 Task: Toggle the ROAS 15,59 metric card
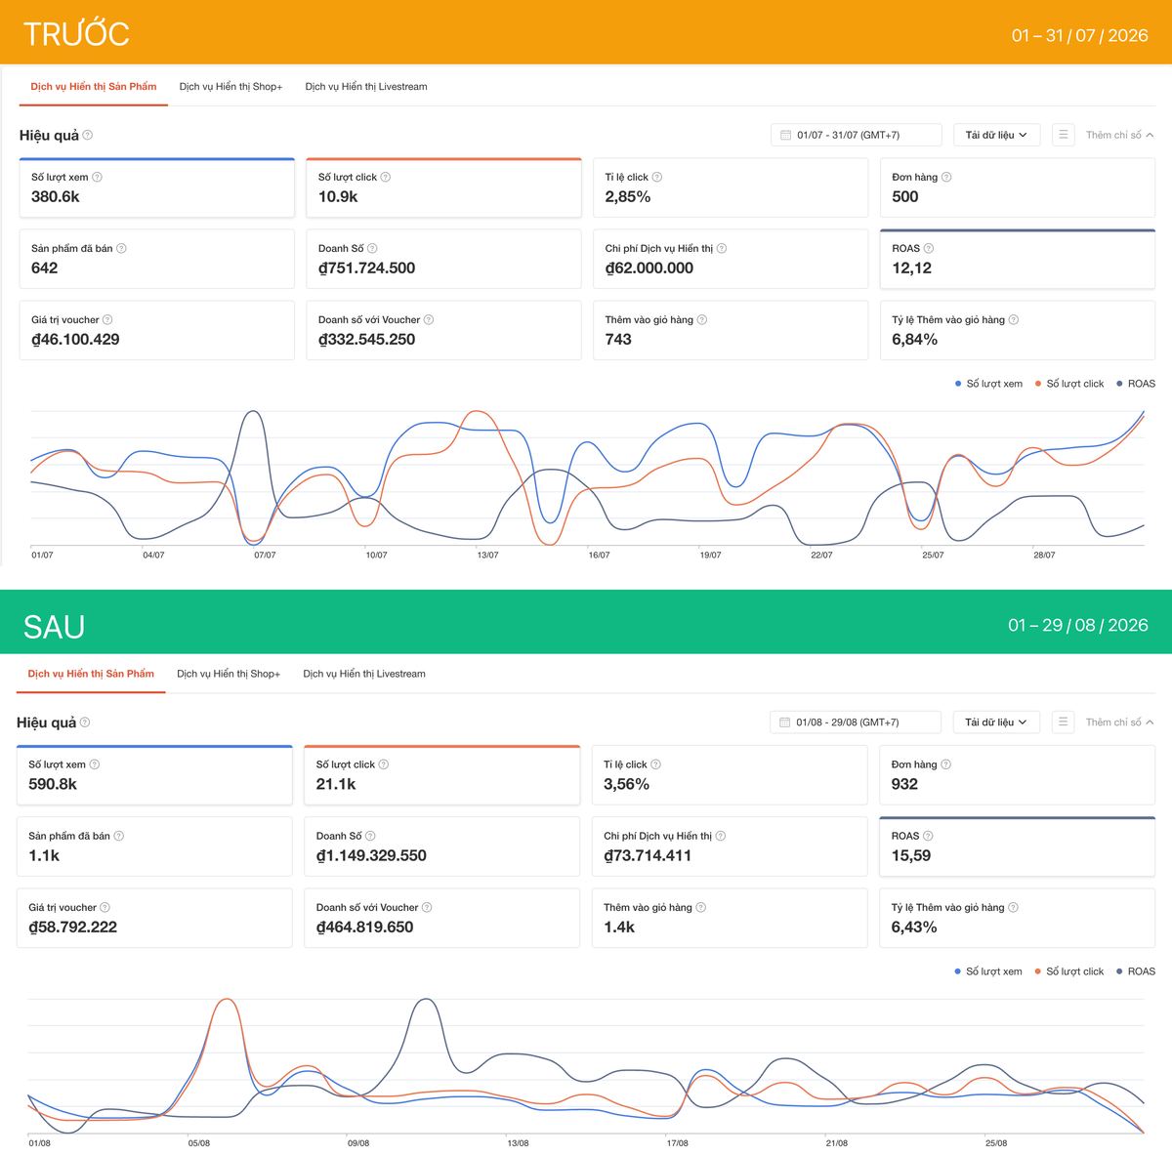(x=1018, y=846)
